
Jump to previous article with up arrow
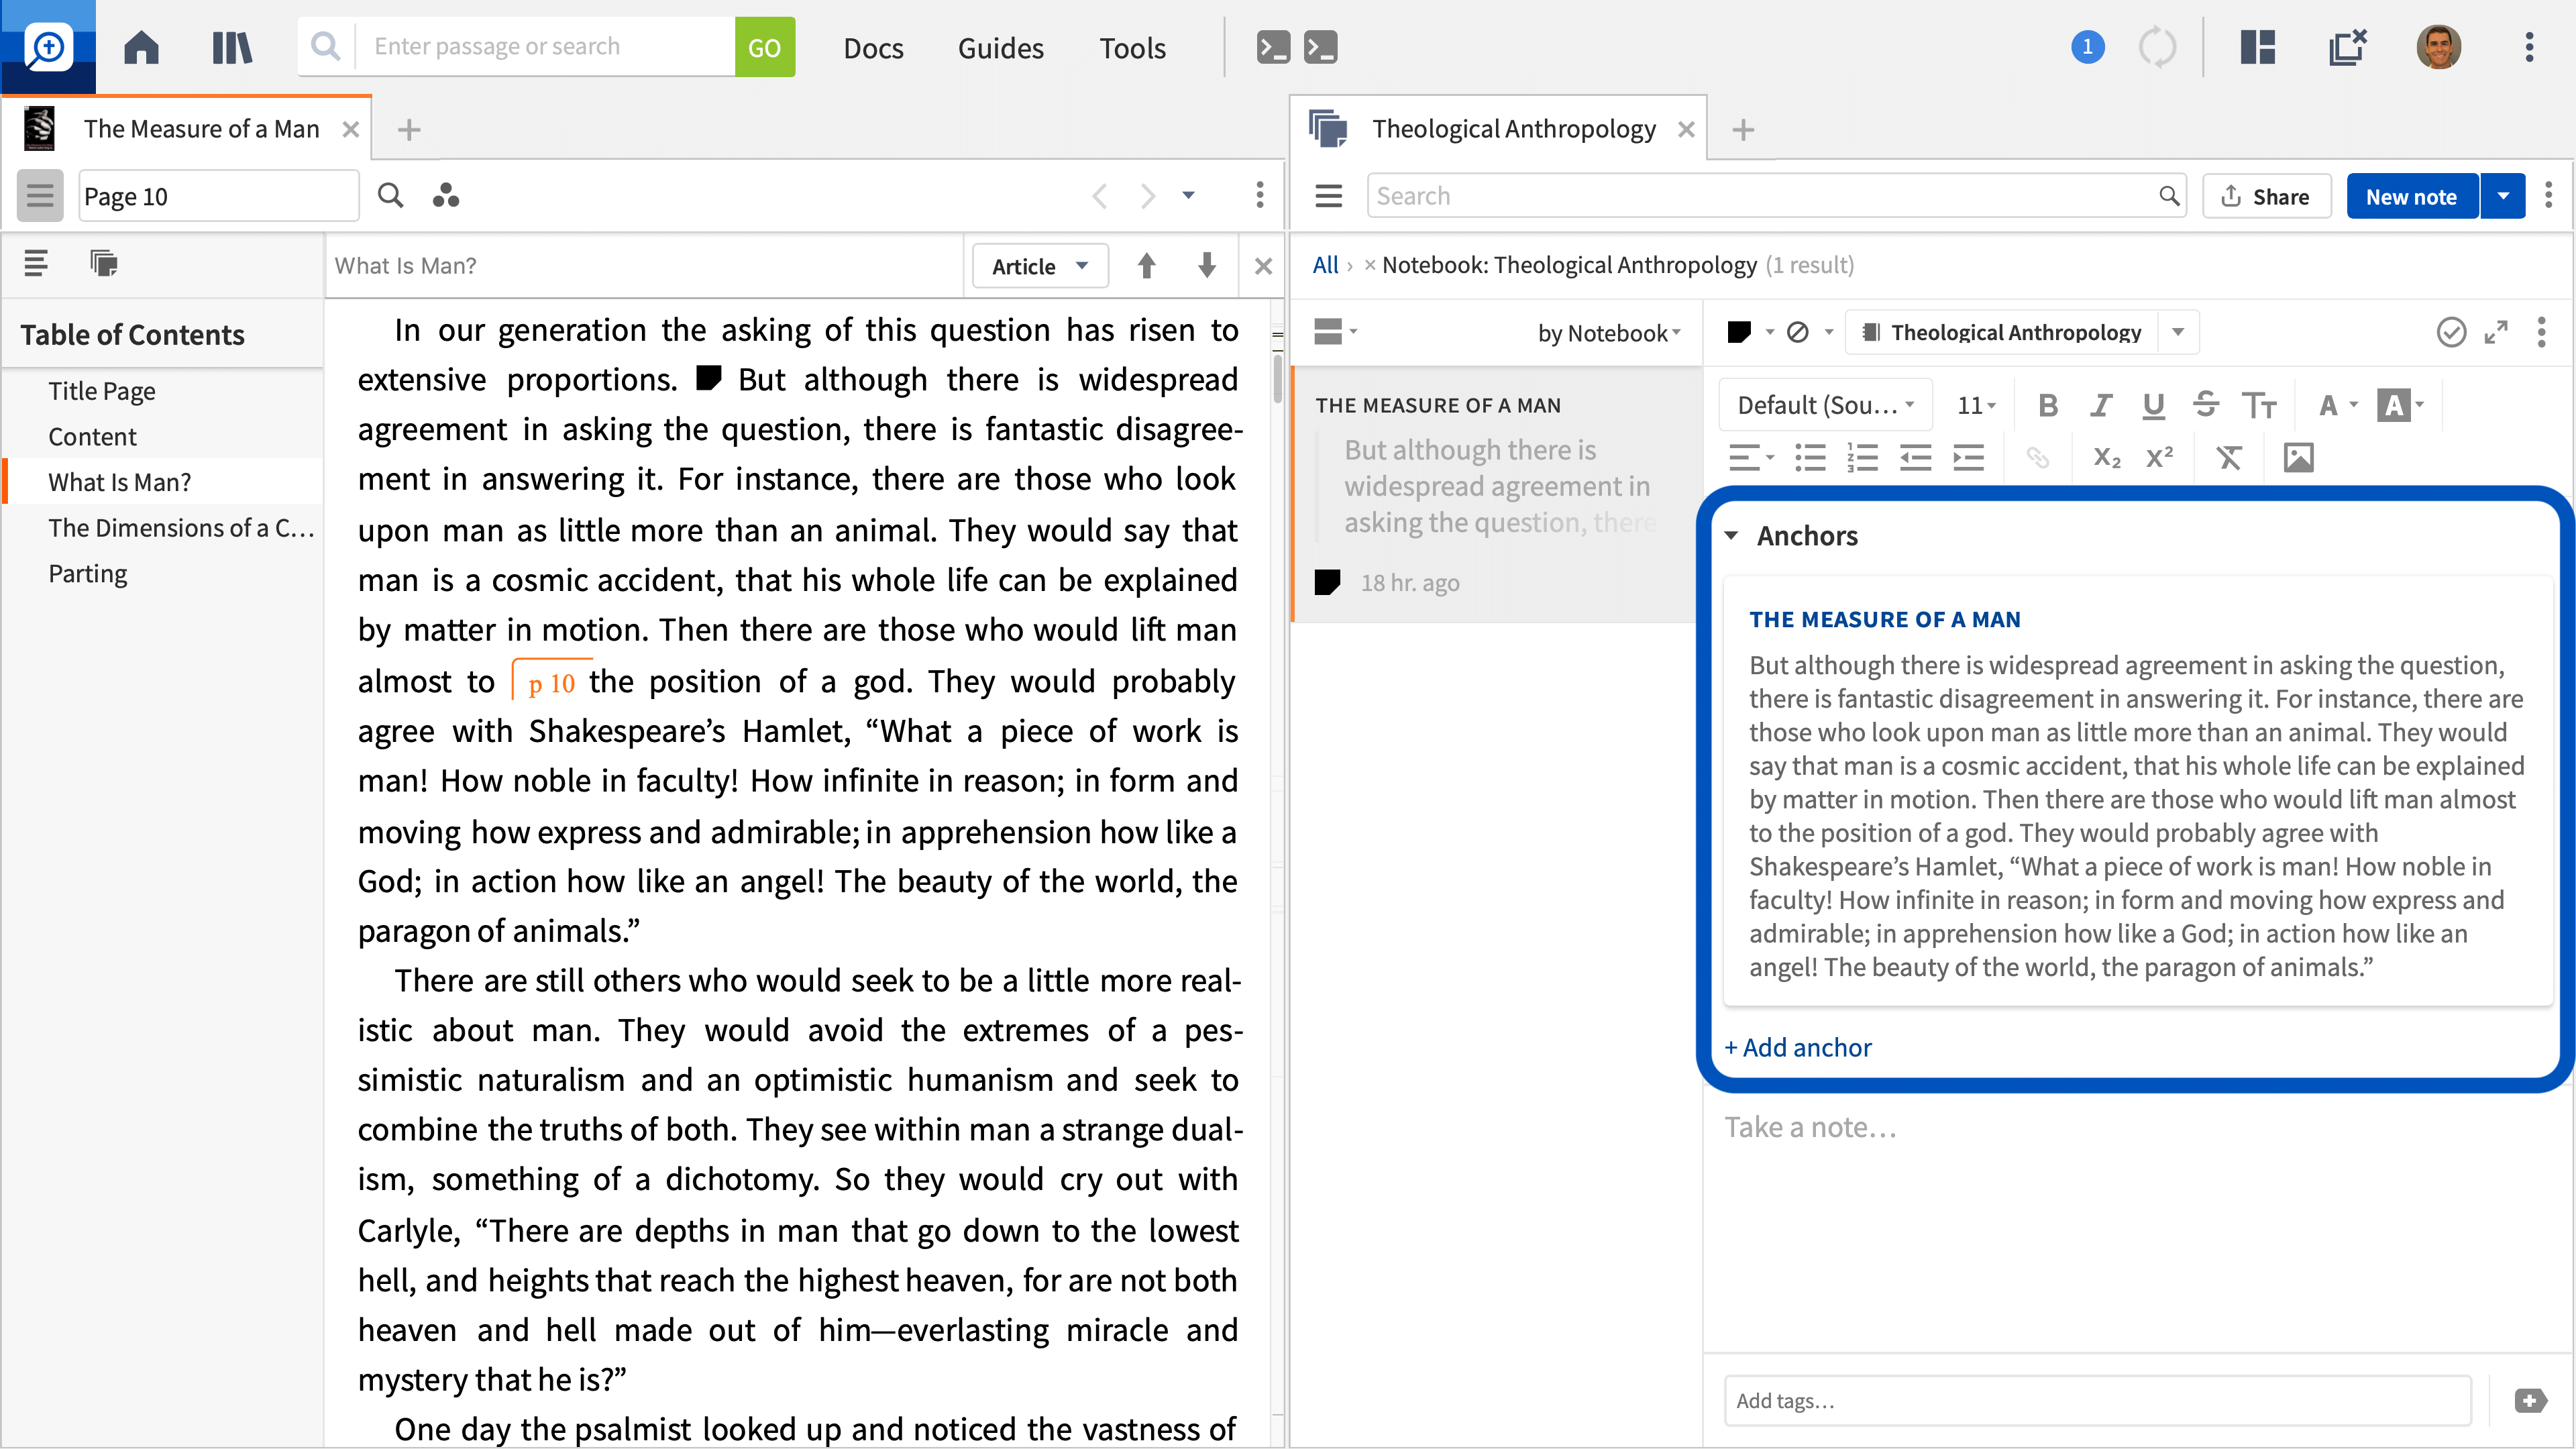coord(1146,265)
